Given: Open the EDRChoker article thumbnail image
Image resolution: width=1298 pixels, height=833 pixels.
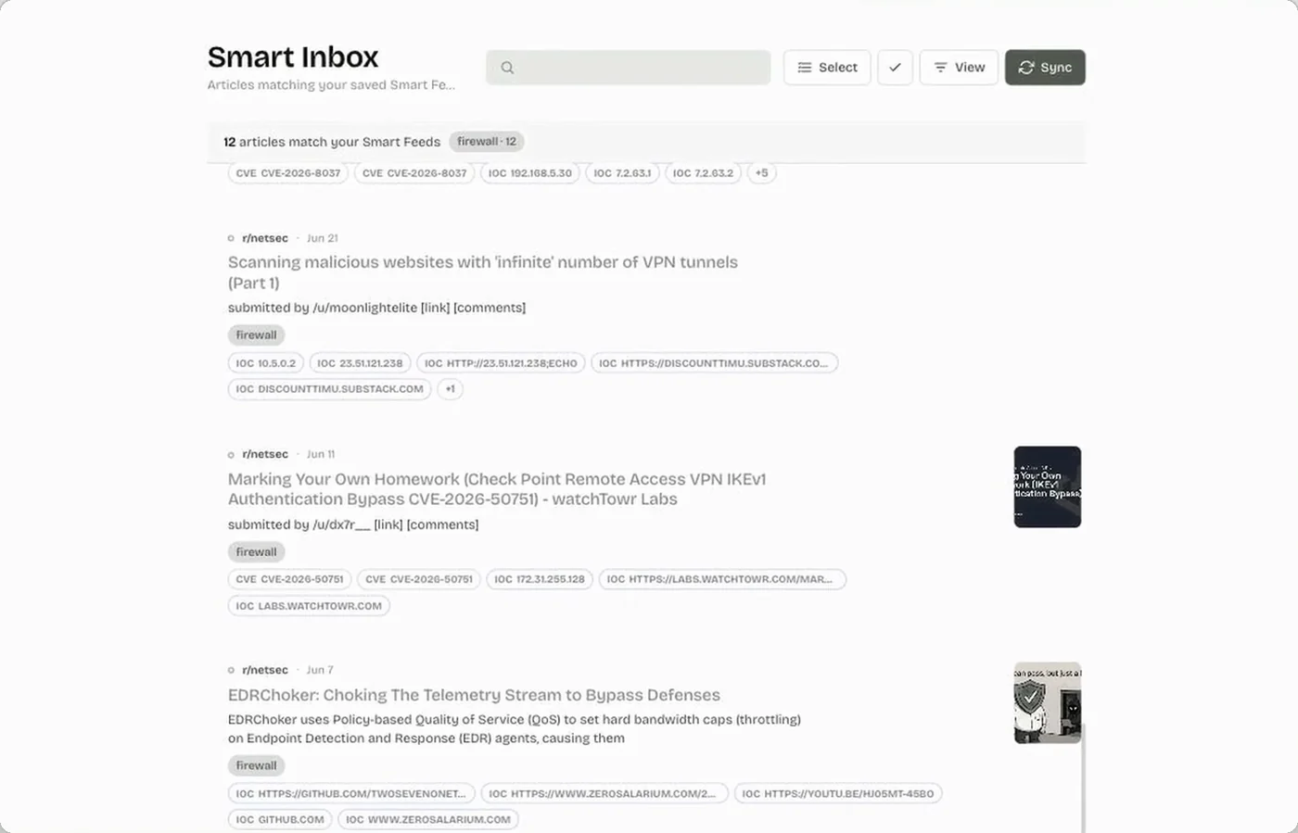Looking at the screenshot, I should 1048,703.
